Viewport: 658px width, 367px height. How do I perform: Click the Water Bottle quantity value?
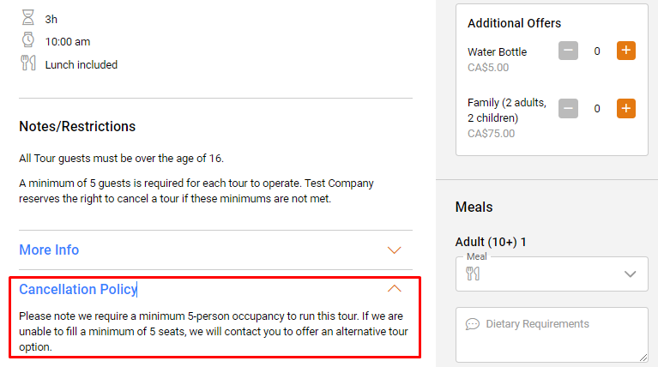point(597,51)
